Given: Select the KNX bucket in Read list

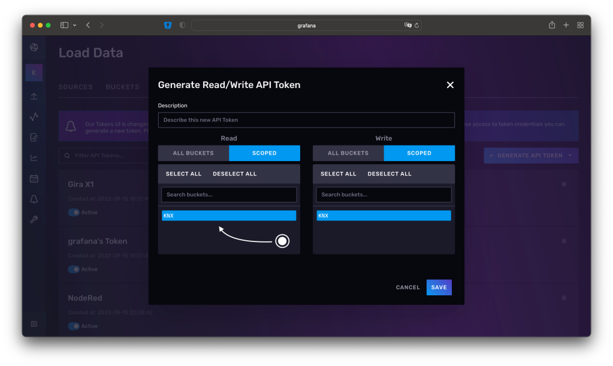Looking at the screenshot, I should (229, 216).
